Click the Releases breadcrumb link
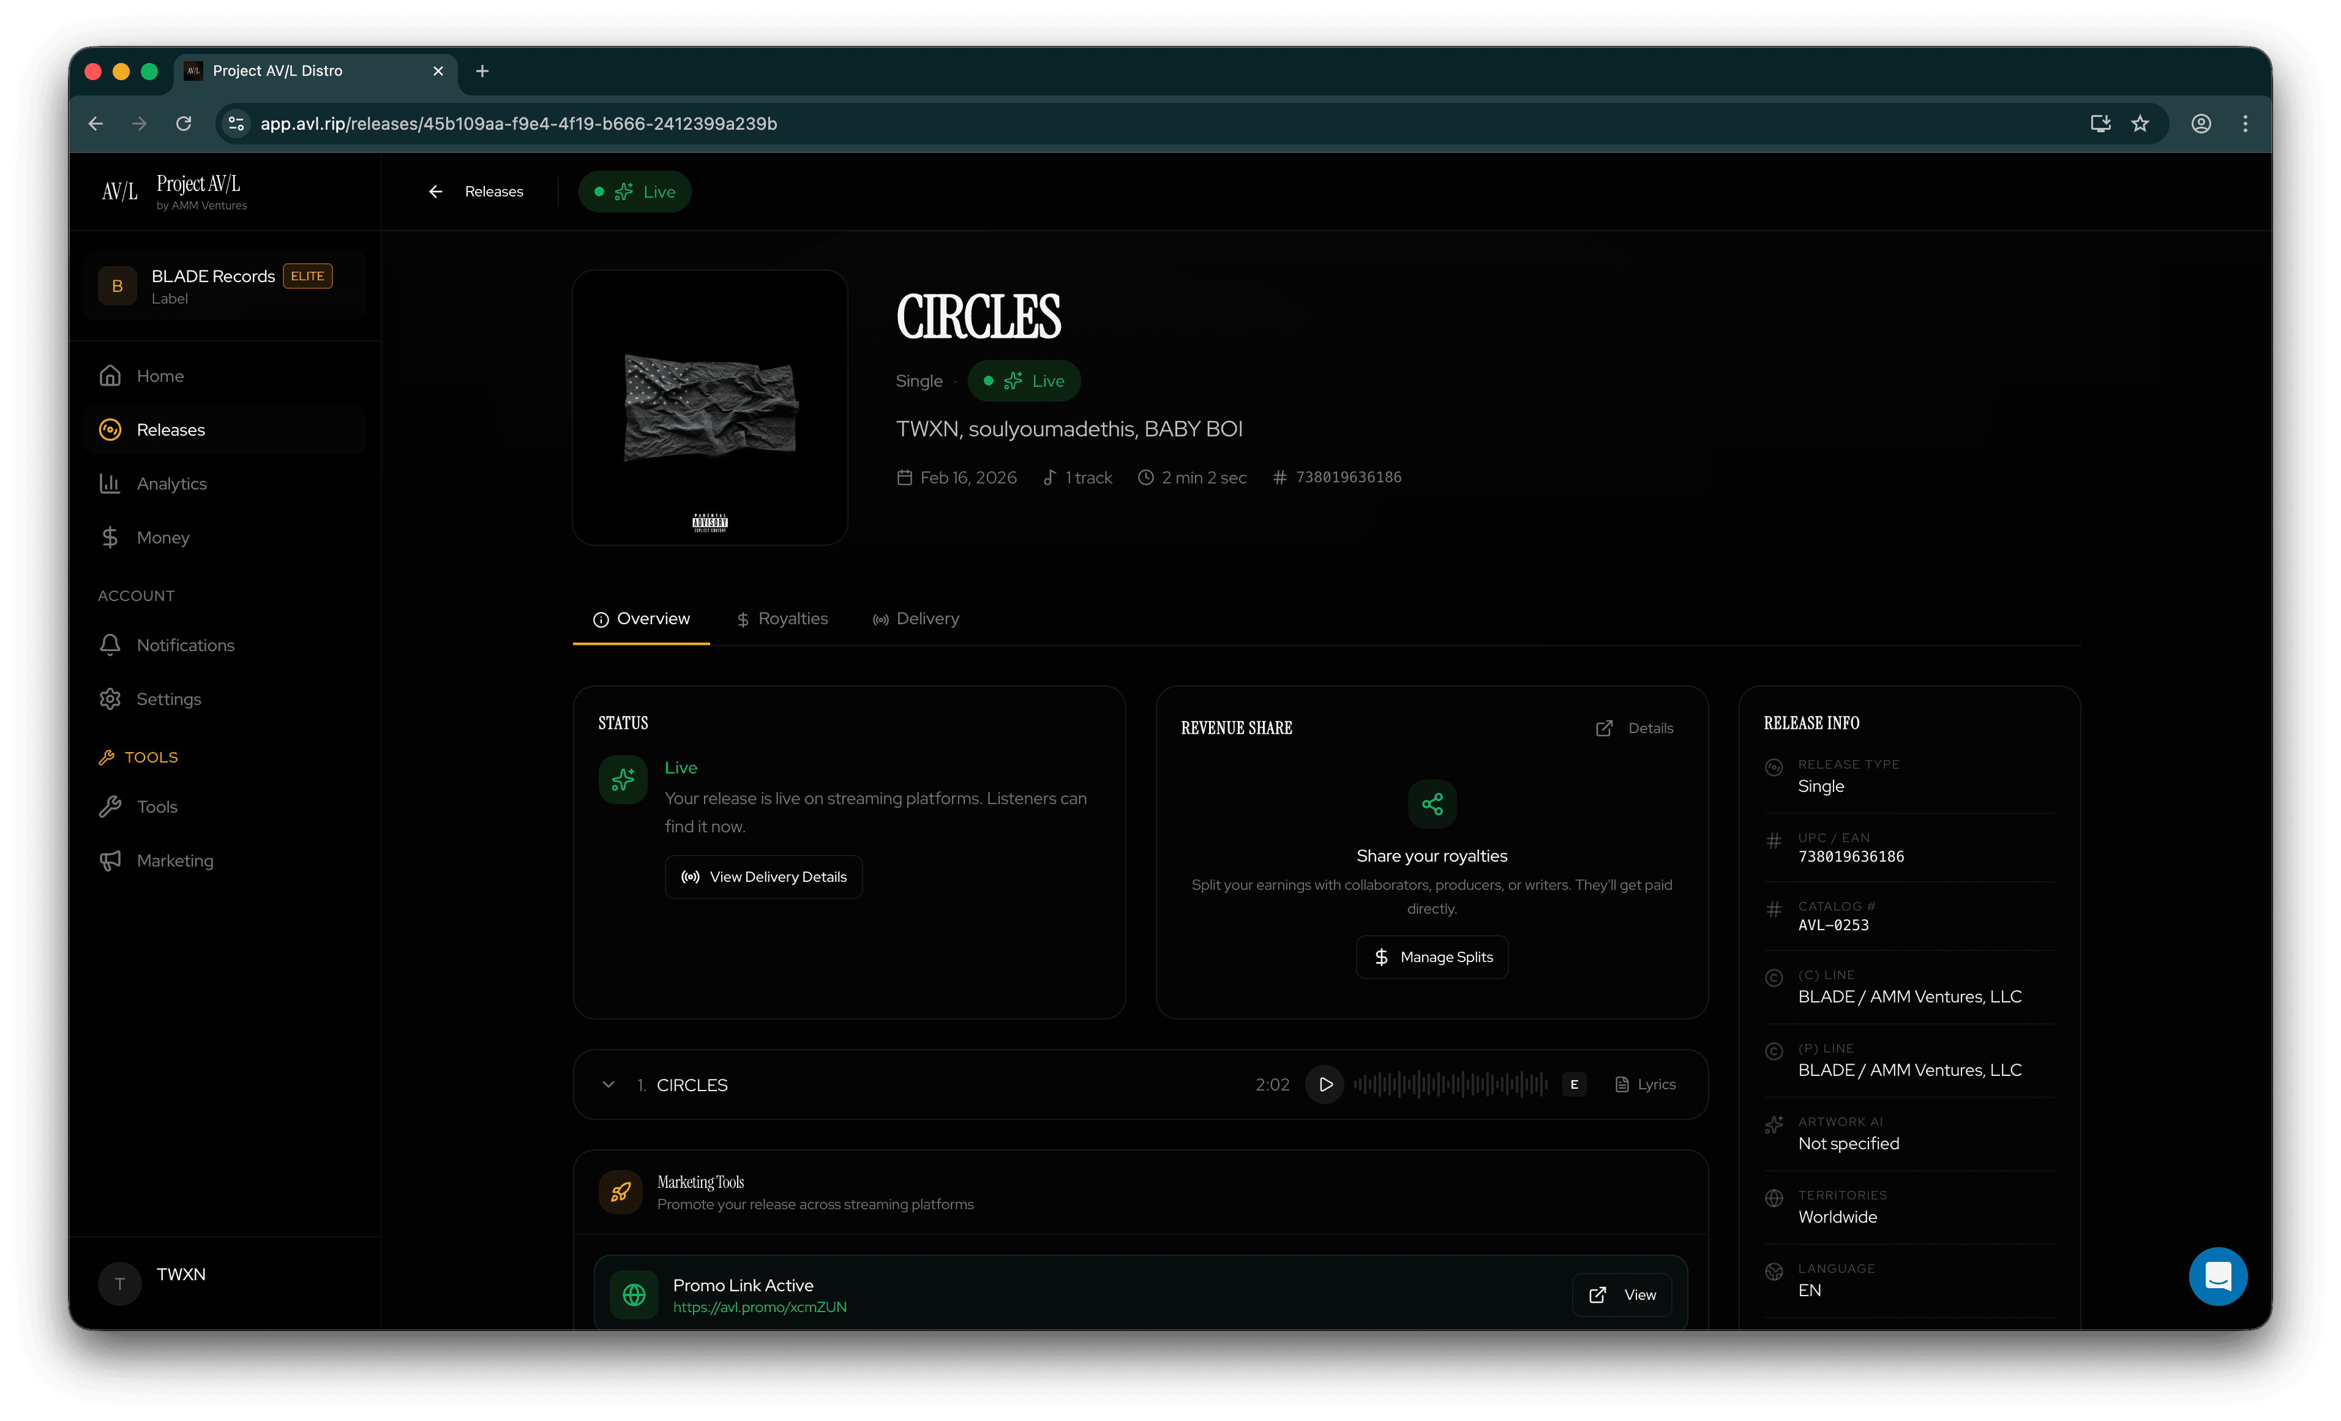The width and height of the screenshot is (2341, 1421). coord(494,192)
